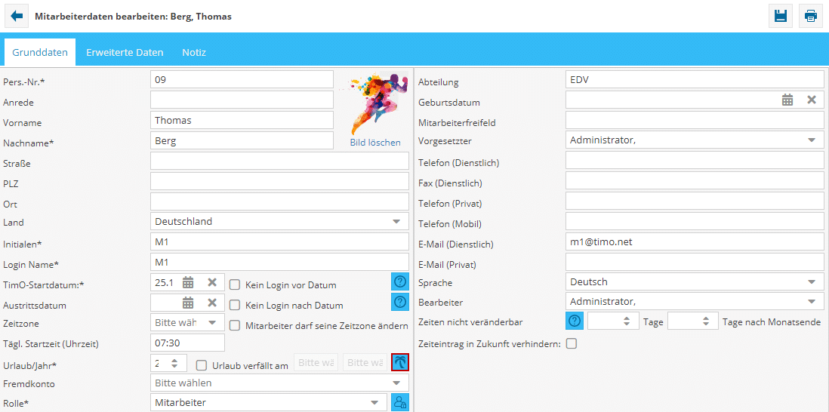Check Zeiteintrag in Zukunft verhindern

tap(572, 343)
